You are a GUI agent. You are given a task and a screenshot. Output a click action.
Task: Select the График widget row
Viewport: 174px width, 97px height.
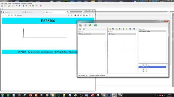click(x=122, y=34)
